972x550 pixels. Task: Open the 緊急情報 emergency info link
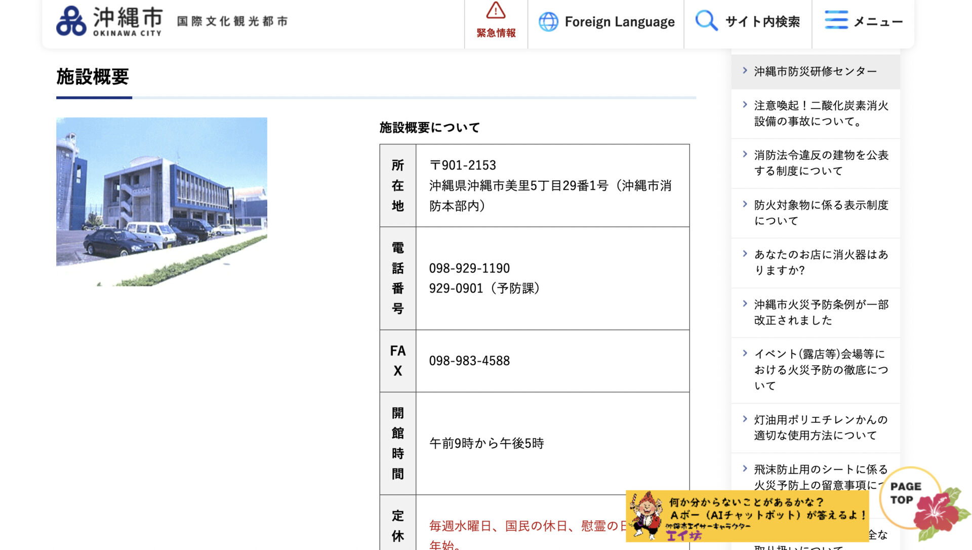496,33
